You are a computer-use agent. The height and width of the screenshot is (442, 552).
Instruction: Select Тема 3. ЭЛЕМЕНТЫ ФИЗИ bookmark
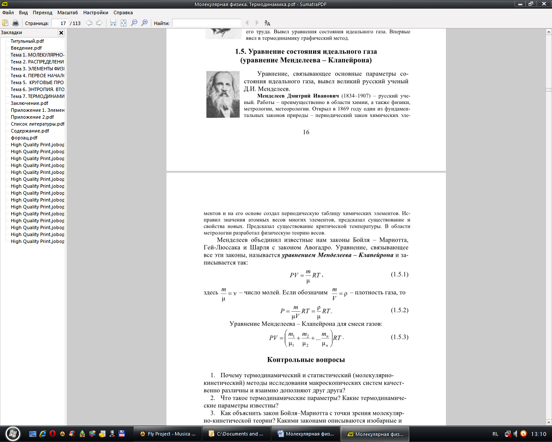pyautogui.click(x=38, y=69)
